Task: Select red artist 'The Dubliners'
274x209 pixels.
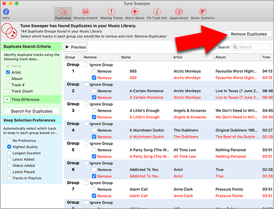Action: pos(186,137)
